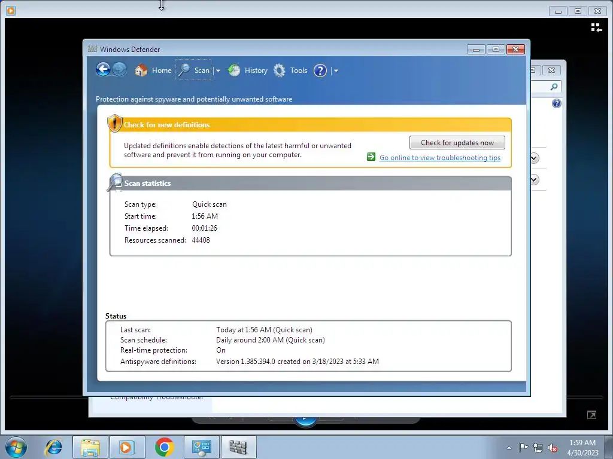Screen dimensions: 613x459
Task: Expand lower chevron in background window
Action: click(x=535, y=179)
